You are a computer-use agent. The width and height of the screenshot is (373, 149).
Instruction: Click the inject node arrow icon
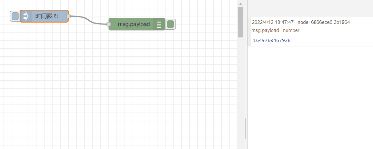(x=26, y=16)
